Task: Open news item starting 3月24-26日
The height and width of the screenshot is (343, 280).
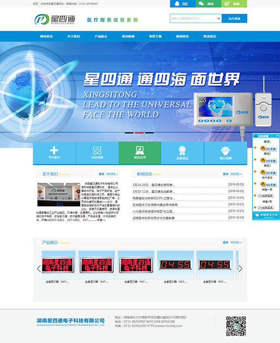Action: pyautogui.click(x=153, y=185)
